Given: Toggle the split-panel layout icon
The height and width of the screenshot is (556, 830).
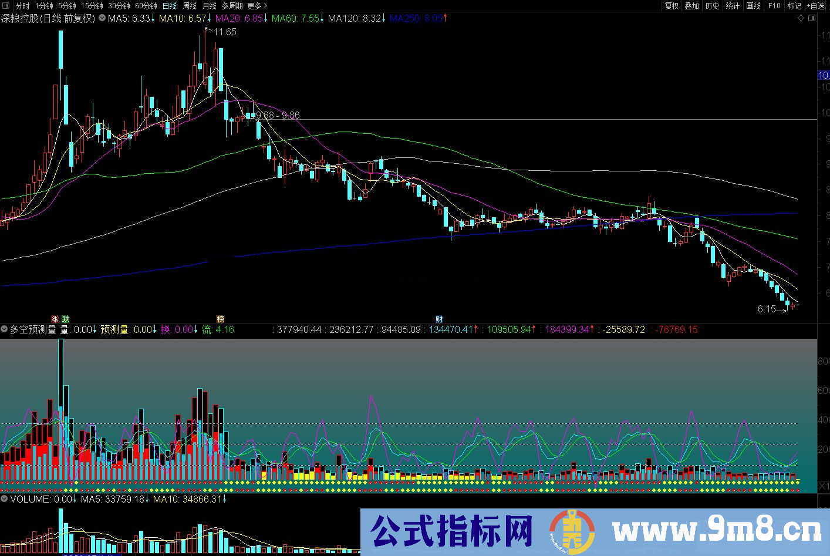Looking at the screenshot, I should [x=813, y=18].
